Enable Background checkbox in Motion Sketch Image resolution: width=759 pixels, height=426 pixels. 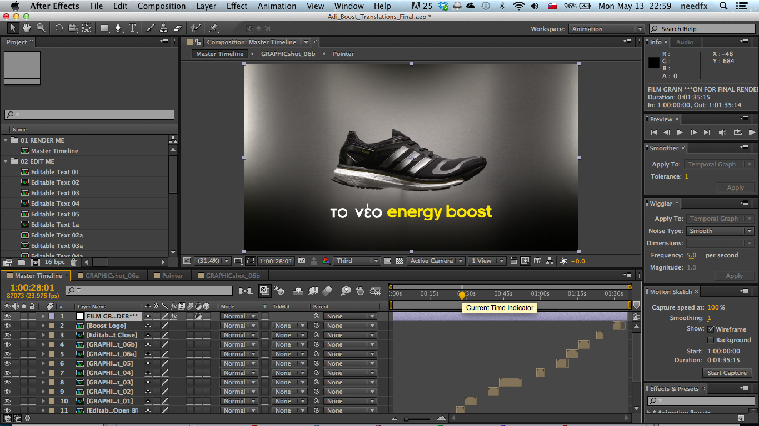click(711, 340)
